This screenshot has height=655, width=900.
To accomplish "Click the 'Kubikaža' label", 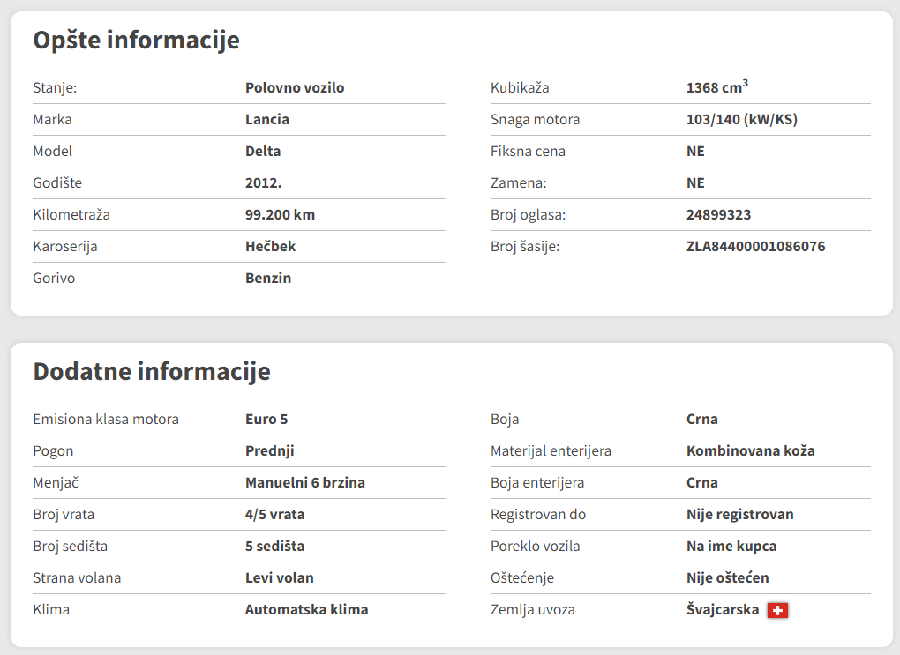I will [520, 88].
